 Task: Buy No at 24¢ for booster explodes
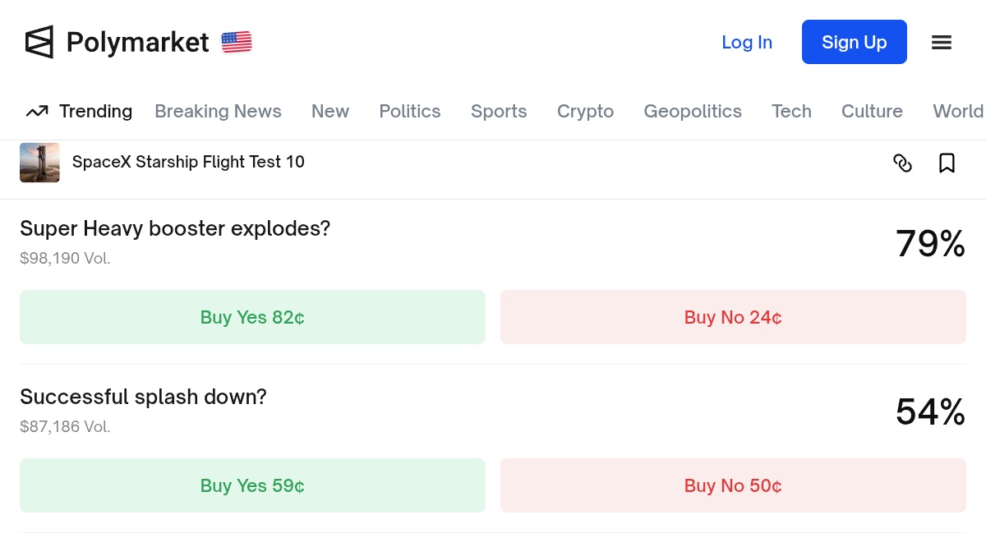tap(732, 317)
